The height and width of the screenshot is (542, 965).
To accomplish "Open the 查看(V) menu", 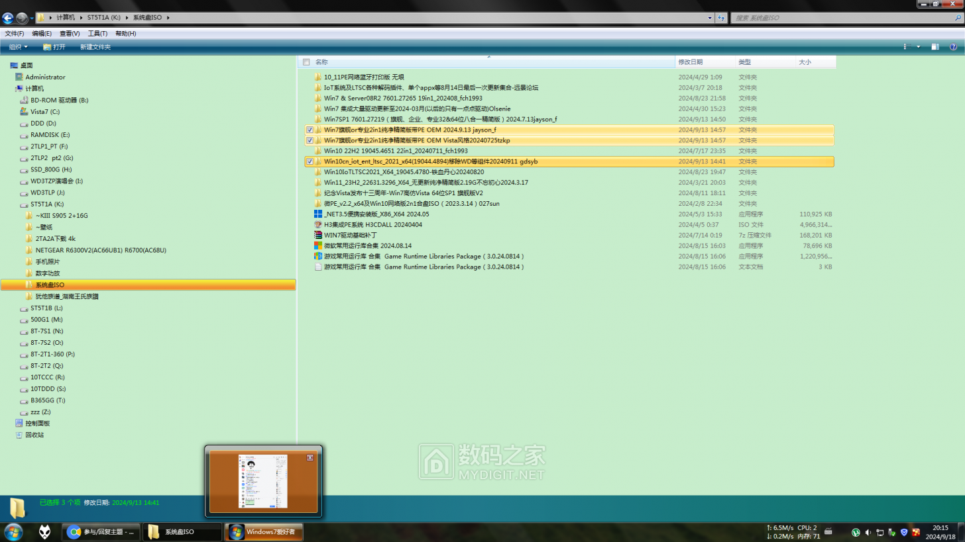I will [x=70, y=33].
